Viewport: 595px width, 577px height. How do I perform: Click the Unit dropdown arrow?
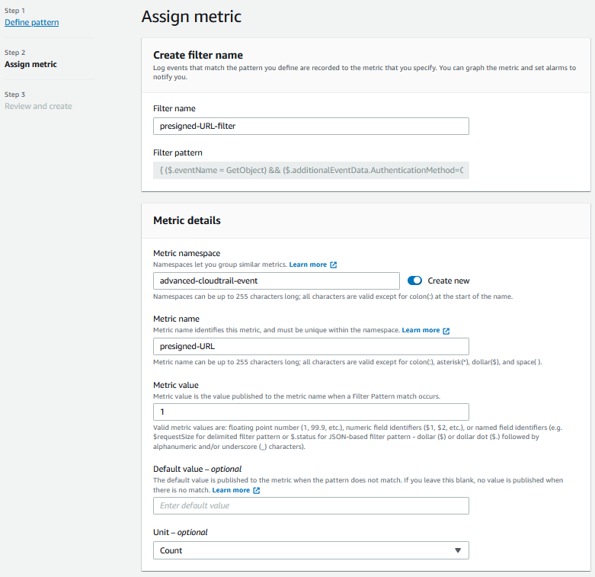tap(458, 550)
